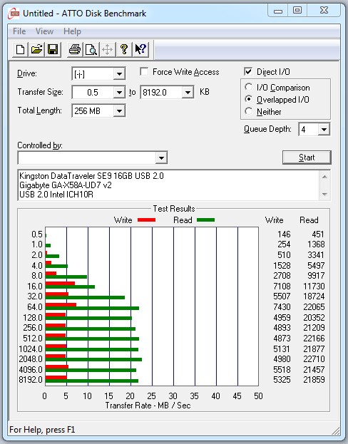Open Print Preview toolbar icon
348x444 pixels.
pos(91,50)
